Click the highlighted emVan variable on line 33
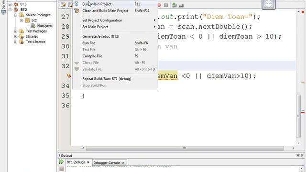Image resolution: width=306 pixels, height=172 pixels. pyautogui.click(x=167, y=75)
